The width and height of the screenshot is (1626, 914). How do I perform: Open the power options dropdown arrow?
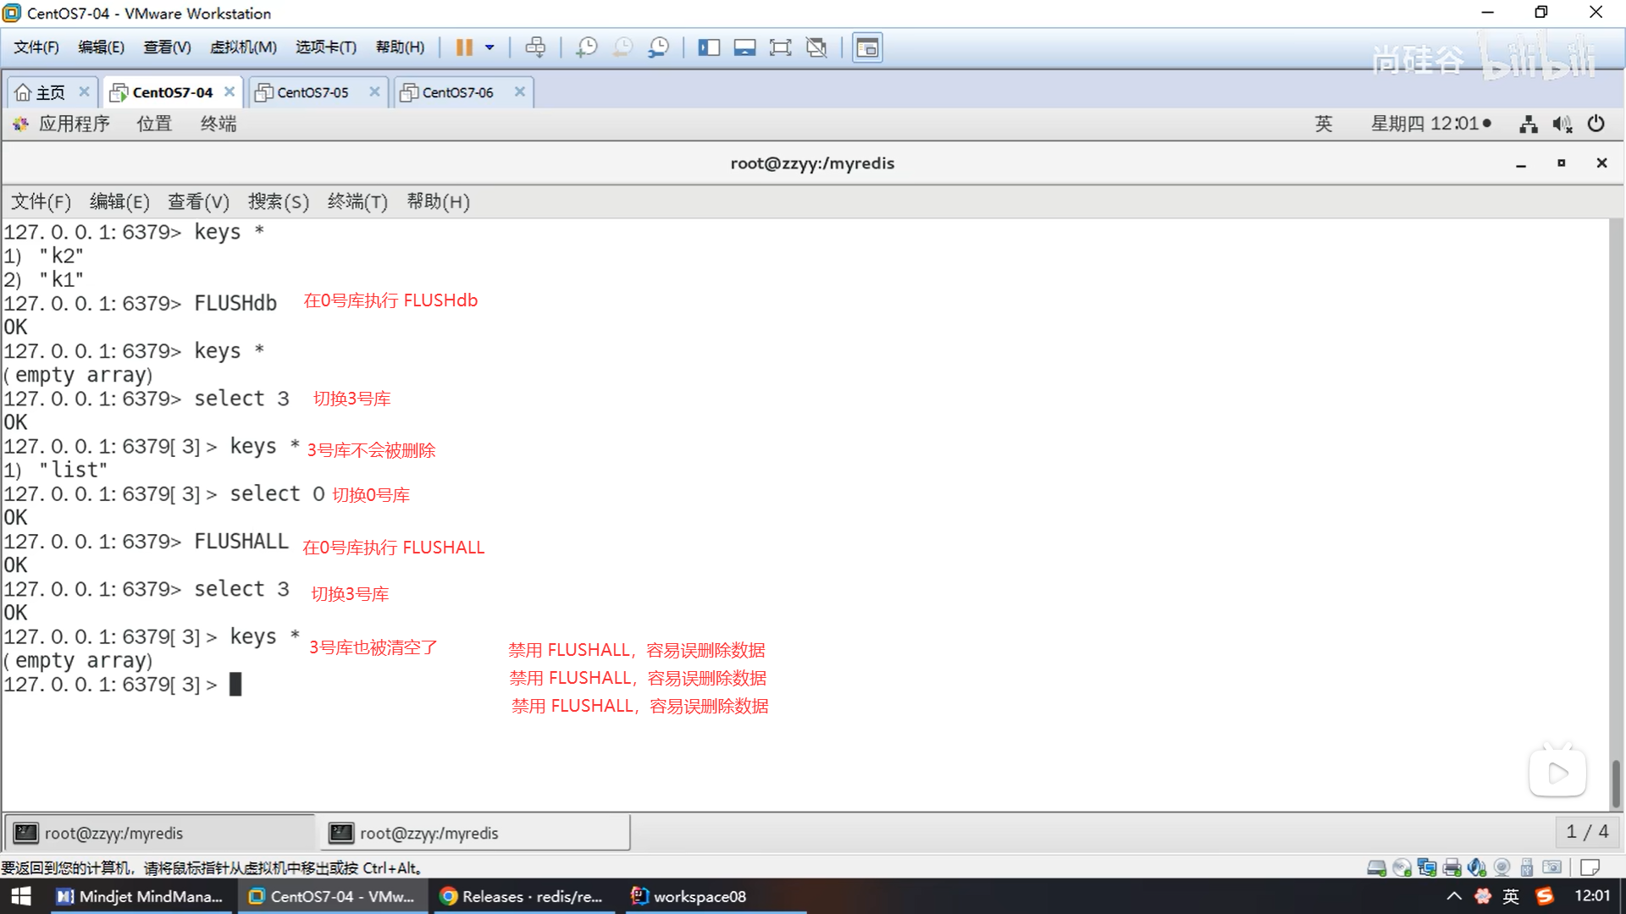coord(489,47)
